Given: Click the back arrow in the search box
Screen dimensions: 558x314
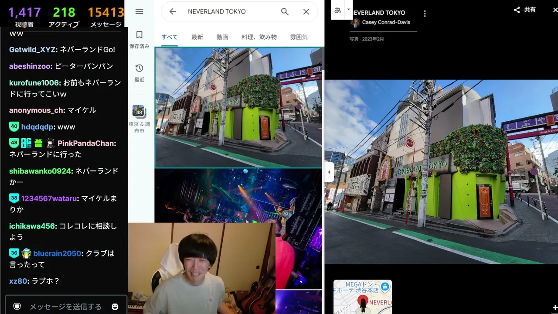Looking at the screenshot, I should coord(173,12).
